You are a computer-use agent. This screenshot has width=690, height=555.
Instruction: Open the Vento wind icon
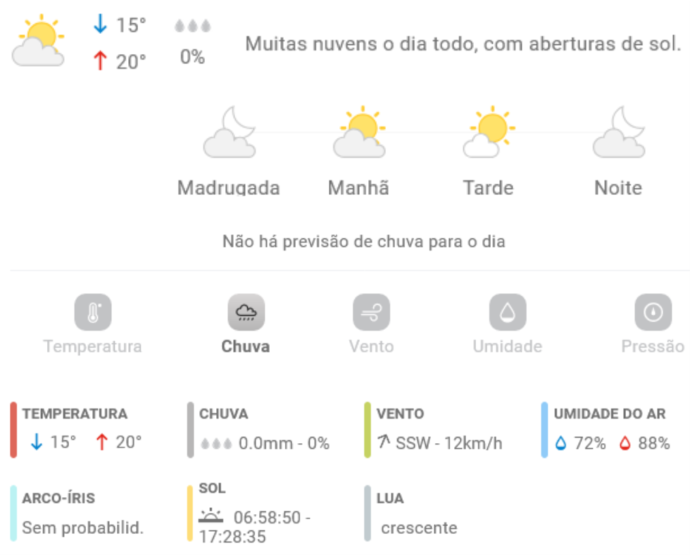[x=371, y=312]
